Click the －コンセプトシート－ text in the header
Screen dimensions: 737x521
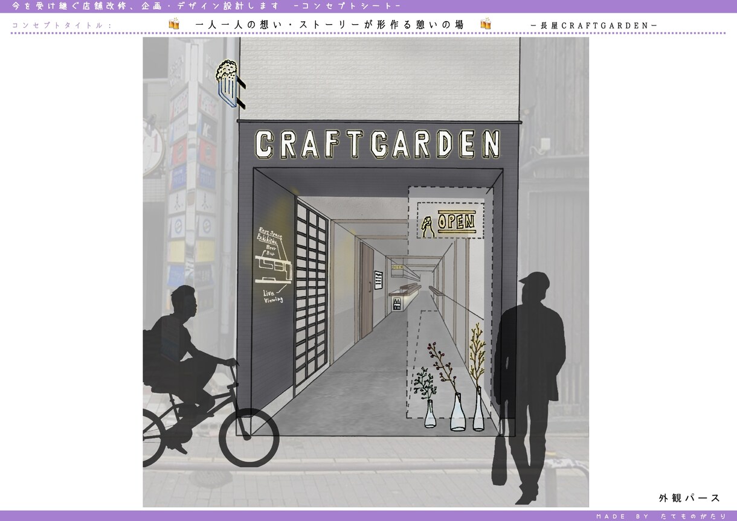(x=346, y=6)
